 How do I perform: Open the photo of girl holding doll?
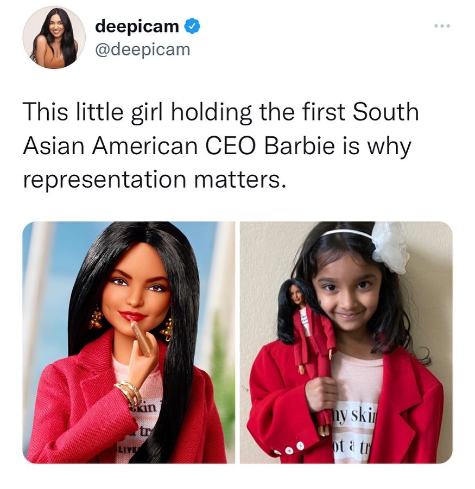pos(346,342)
